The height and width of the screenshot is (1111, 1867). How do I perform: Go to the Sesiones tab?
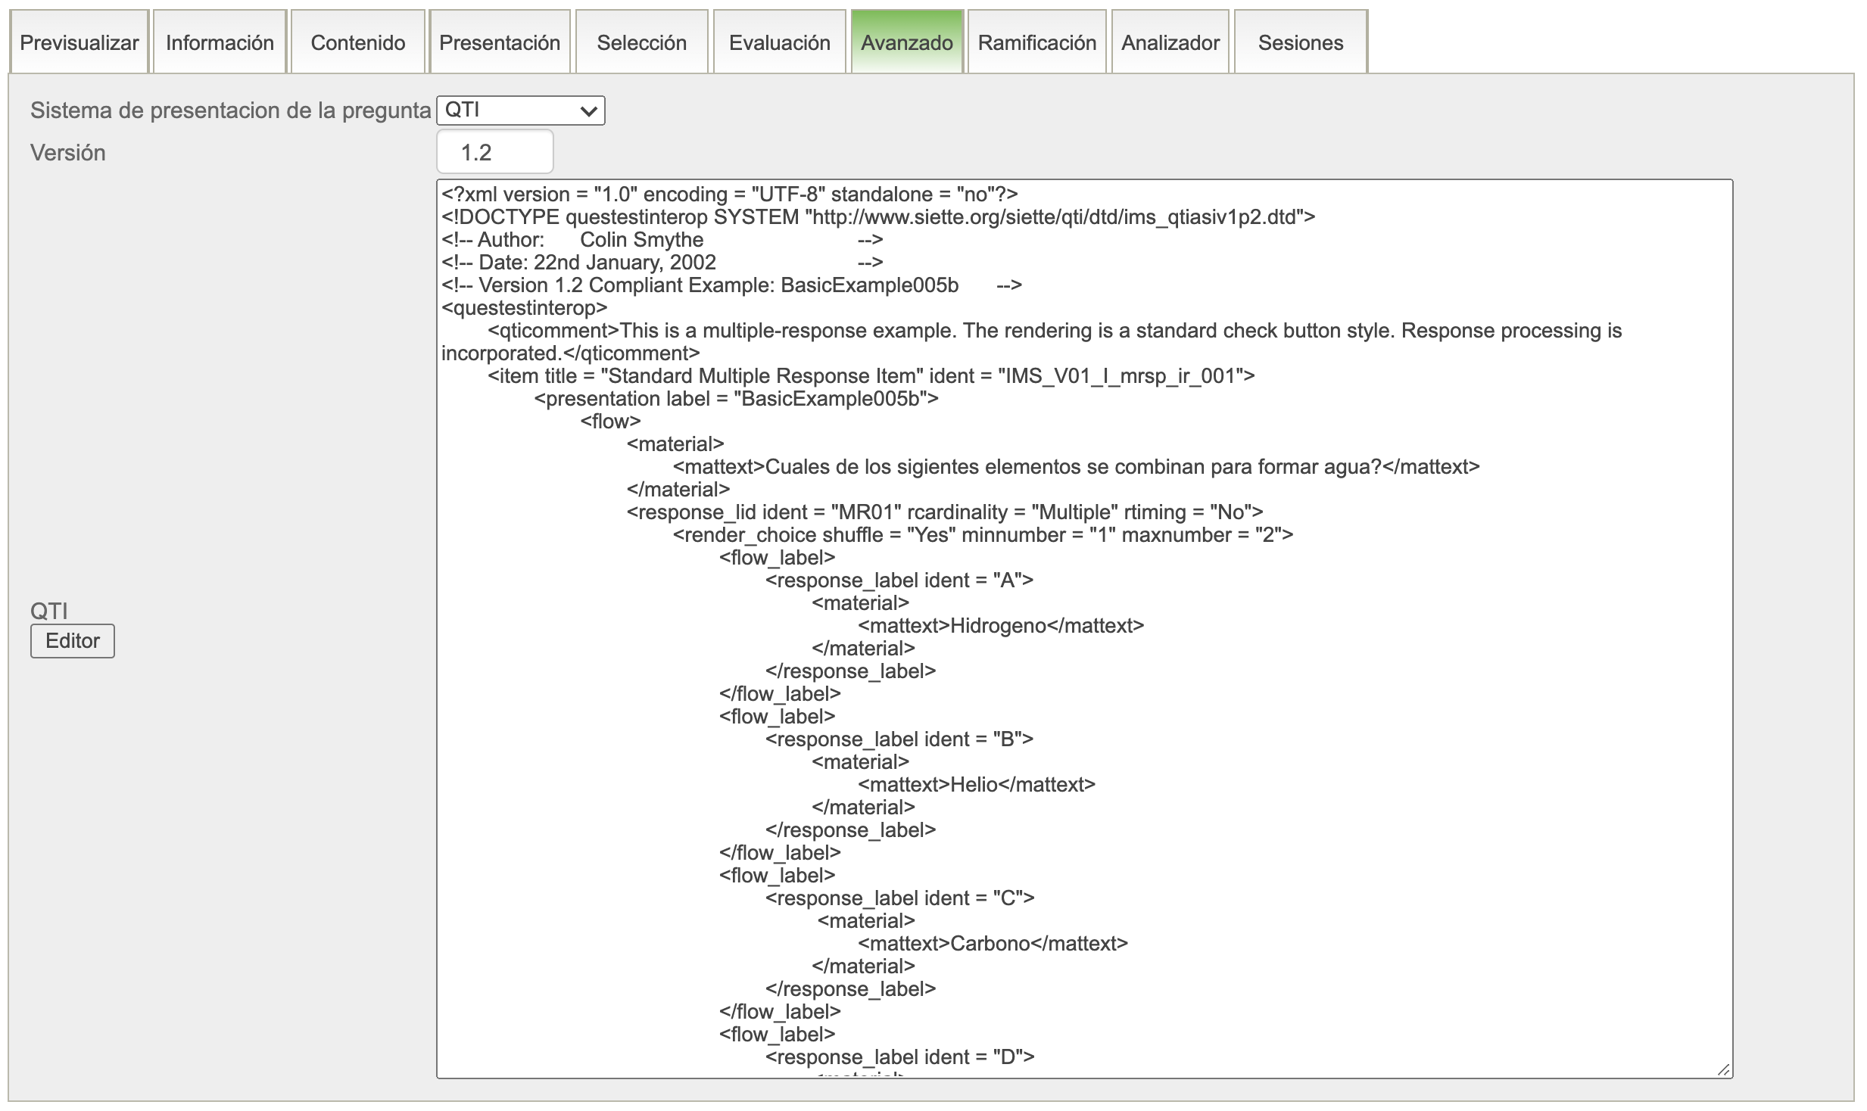tap(1300, 42)
